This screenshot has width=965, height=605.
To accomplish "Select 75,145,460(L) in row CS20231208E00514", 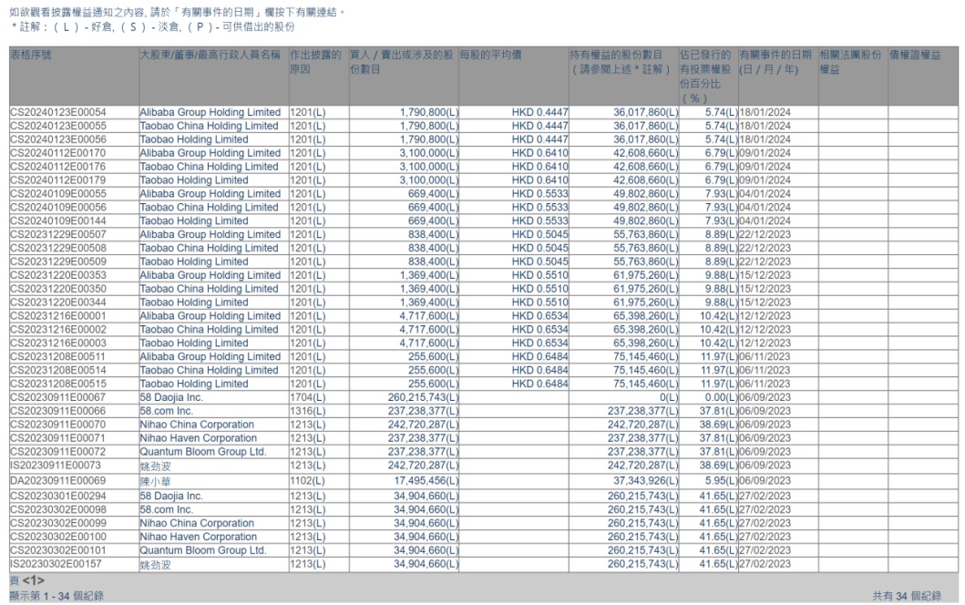I will point(645,370).
